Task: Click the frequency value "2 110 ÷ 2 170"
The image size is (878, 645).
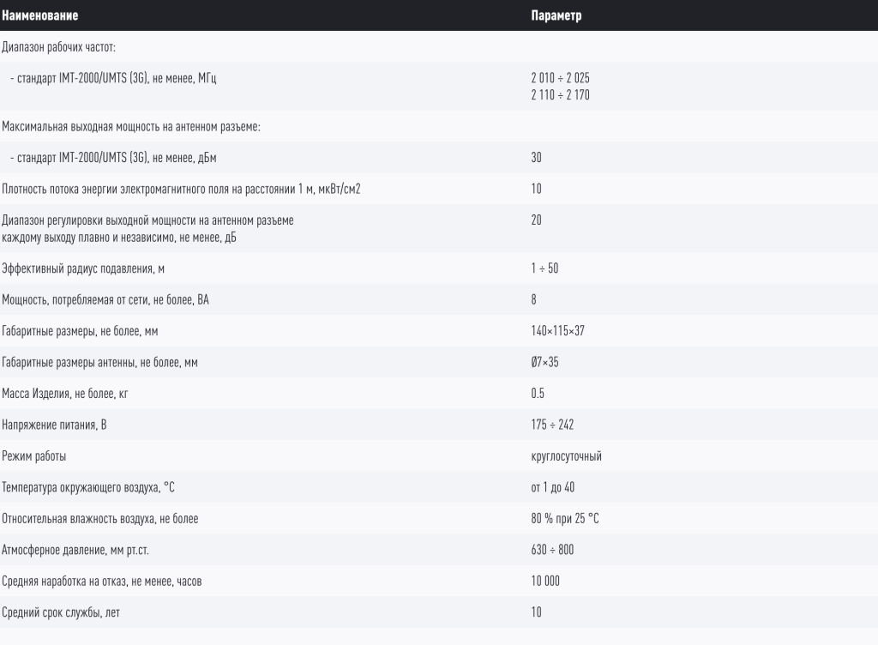Action: tap(560, 94)
